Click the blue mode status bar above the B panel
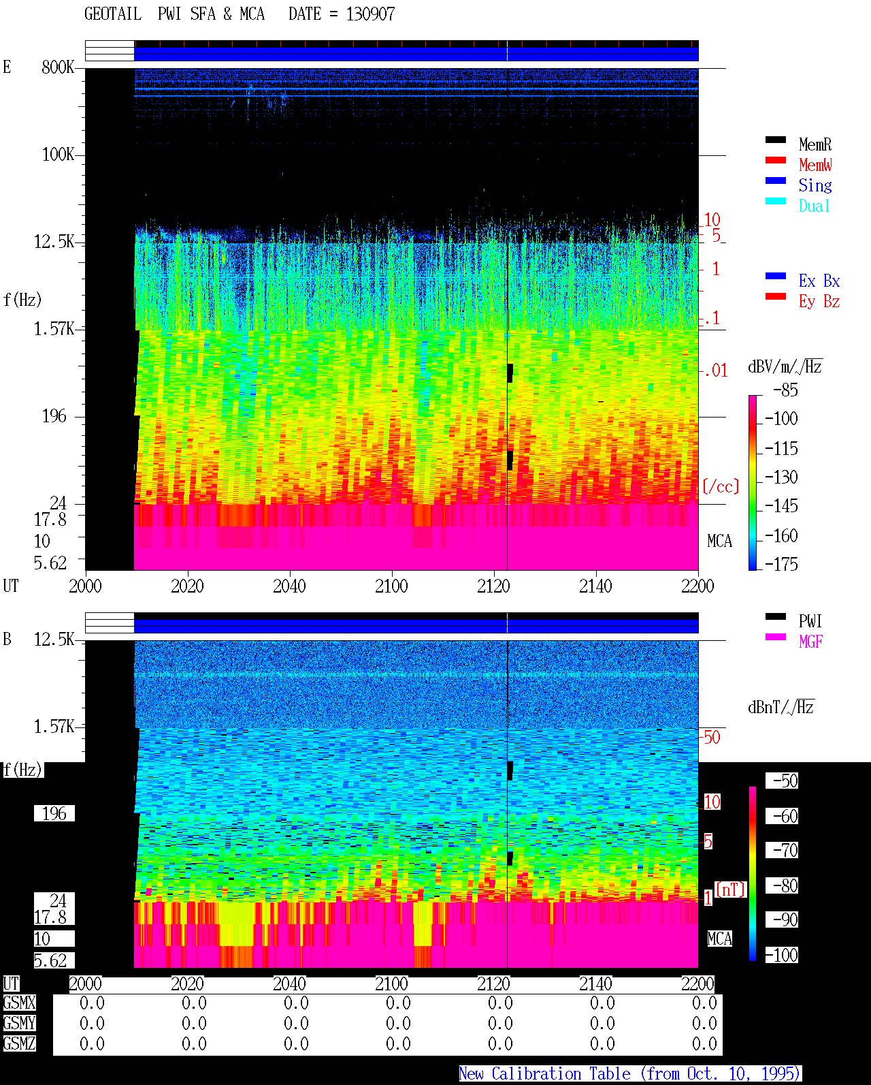 pyautogui.click(x=416, y=626)
